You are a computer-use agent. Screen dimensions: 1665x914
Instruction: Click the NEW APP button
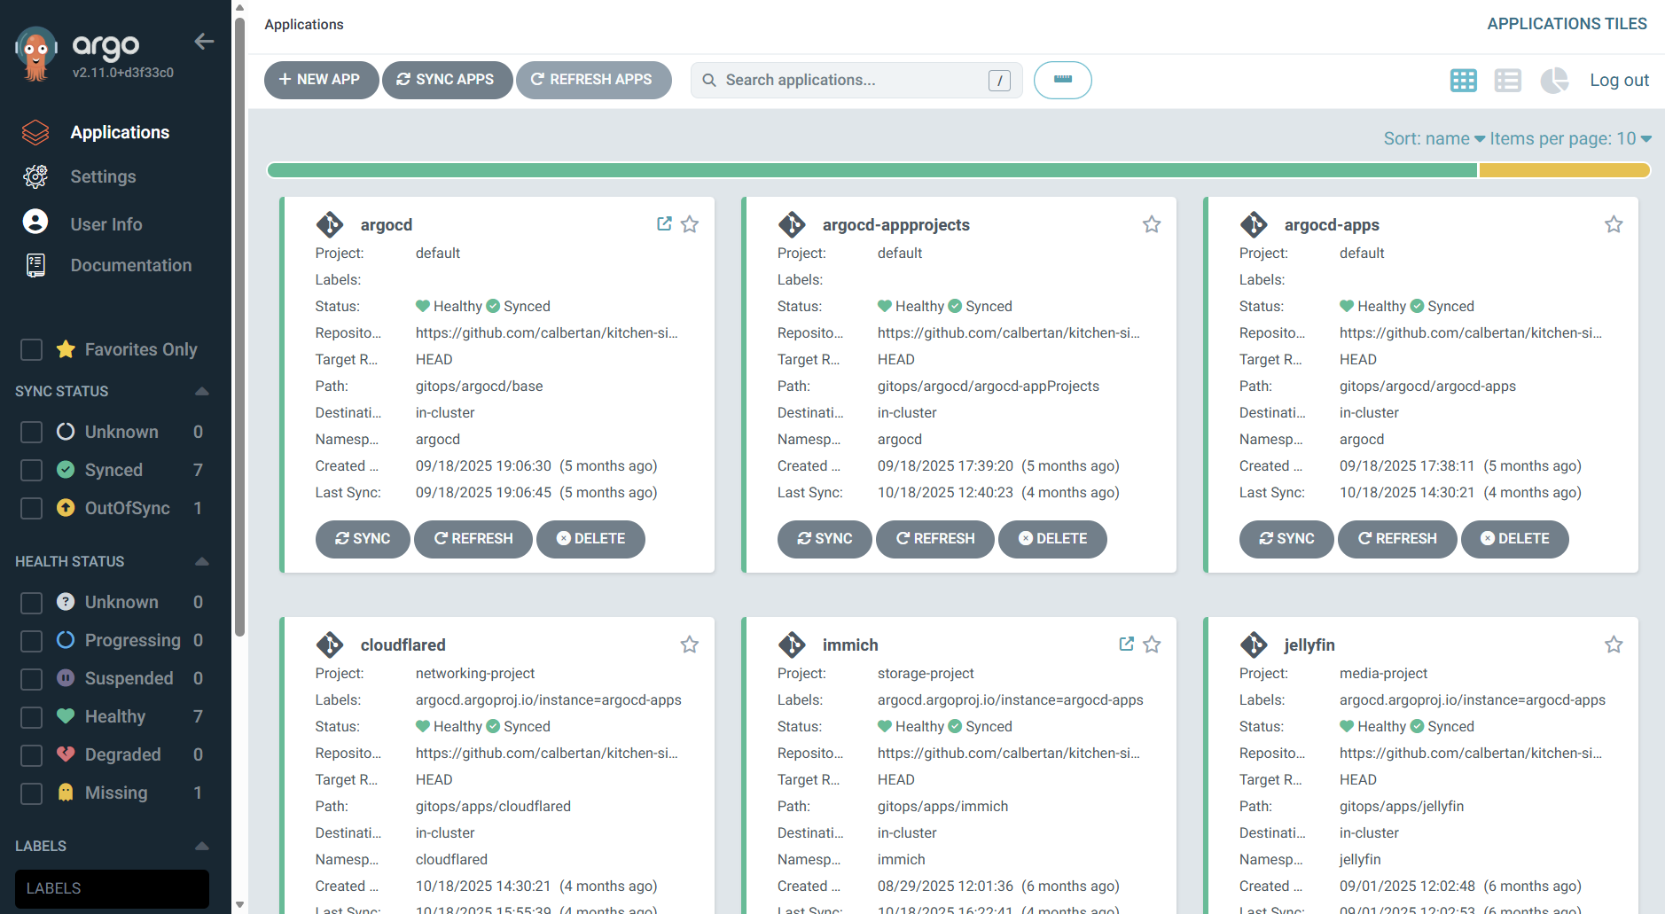tap(320, 80)
